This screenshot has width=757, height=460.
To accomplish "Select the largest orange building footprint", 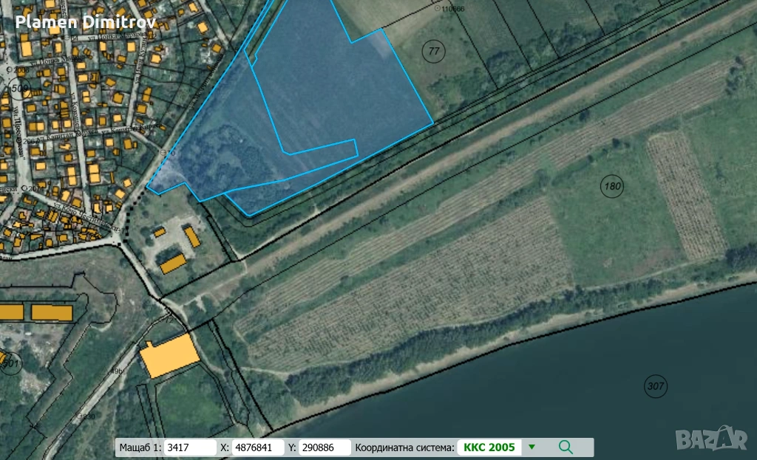I will tap(169, 355).
